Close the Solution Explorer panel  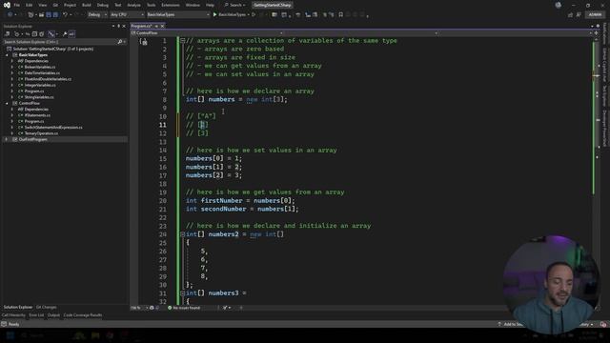point(124,26)
